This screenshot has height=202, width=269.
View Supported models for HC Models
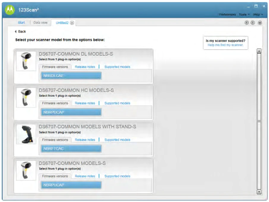point(117,103)
